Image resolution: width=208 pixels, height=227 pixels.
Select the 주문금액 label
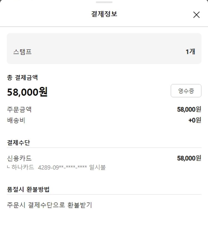click(19, 109)
